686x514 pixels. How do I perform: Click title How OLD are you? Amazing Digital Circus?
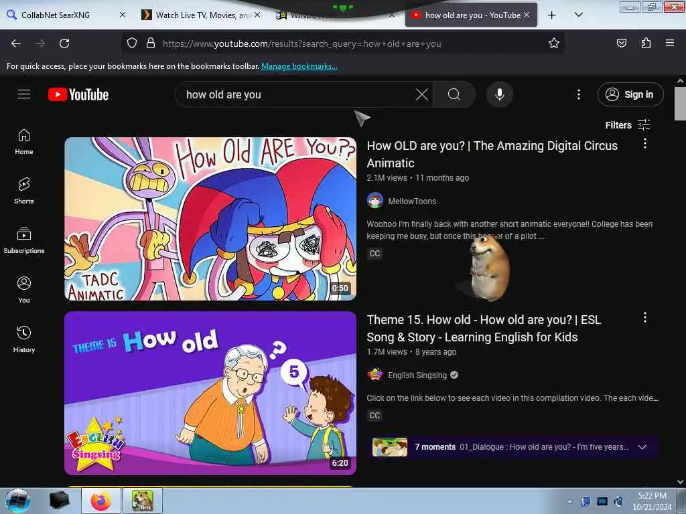click(x=492, y=155)
